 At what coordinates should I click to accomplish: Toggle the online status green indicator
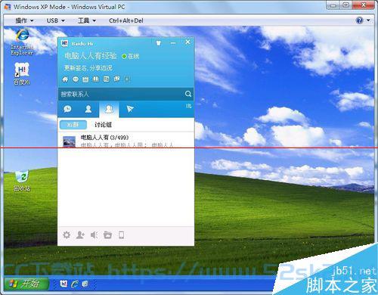124,57
